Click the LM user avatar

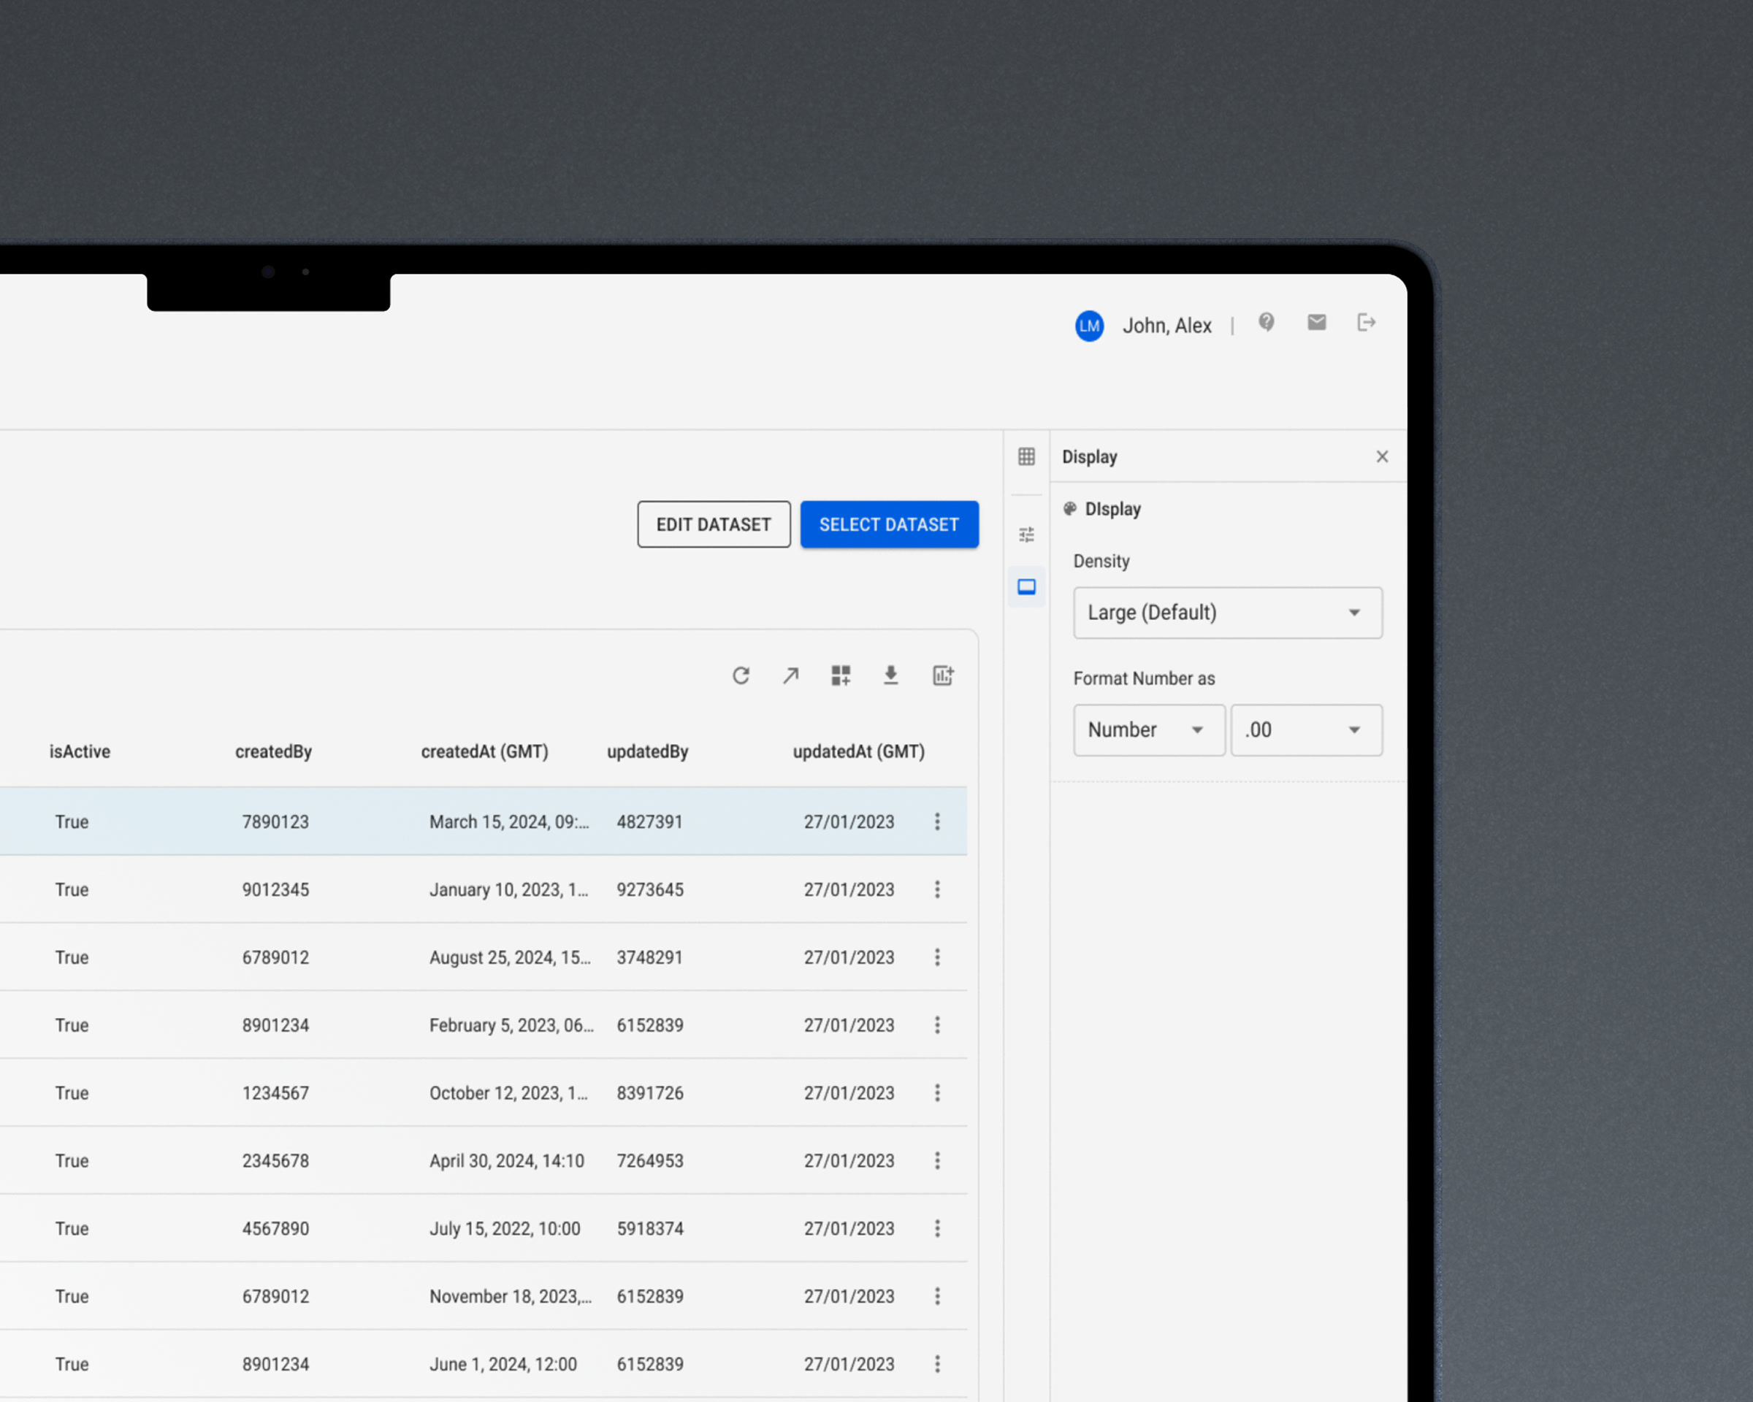(1089, 326)
